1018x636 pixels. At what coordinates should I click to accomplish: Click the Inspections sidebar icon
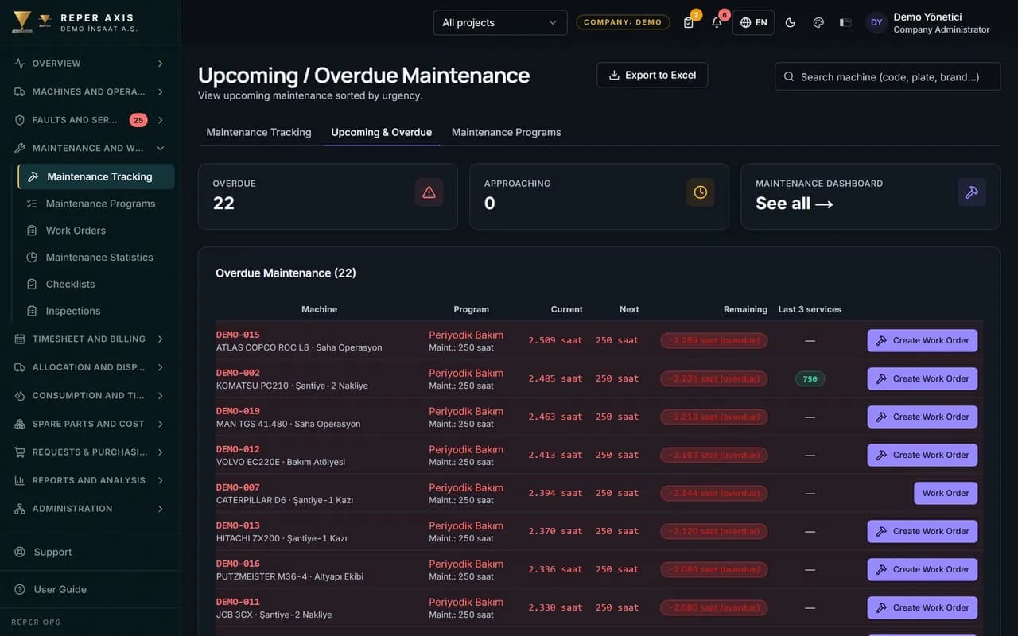click(x=32, y=311)
